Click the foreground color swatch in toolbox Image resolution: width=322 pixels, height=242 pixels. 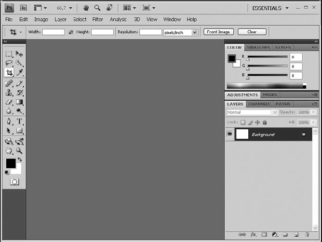[10, 163]
